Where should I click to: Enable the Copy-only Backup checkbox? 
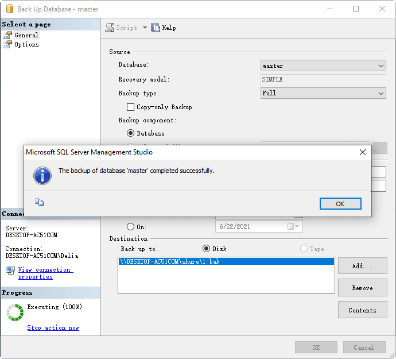click(130, 107)
